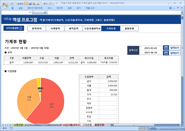Switch to 수입지출내역서 sheet tab

click(x=71, y=125)
